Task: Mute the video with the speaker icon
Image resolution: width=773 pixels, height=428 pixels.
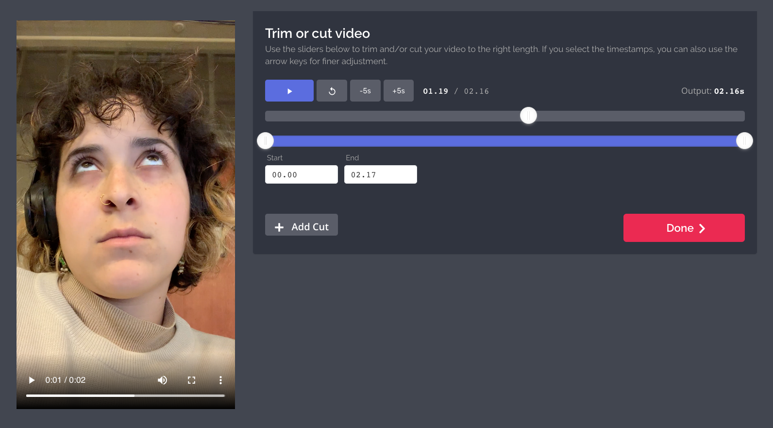Action: coord(162,380)
